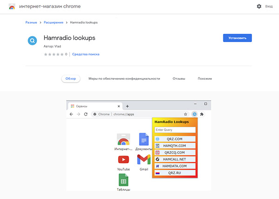
Task: Open the Средства поиска category link
Action: 86,54
